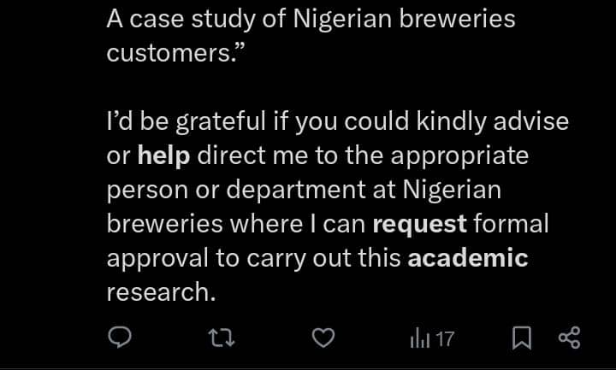Like the tweet with the heart
The image size is (616, 370).
point(322,339)
